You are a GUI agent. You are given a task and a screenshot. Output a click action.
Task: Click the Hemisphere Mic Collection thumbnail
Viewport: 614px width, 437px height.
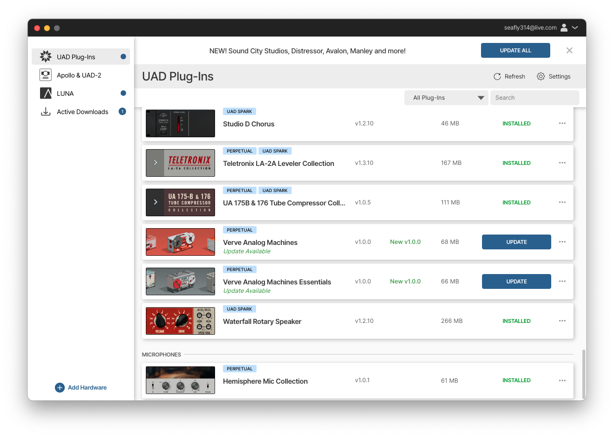tap(180, 380)
